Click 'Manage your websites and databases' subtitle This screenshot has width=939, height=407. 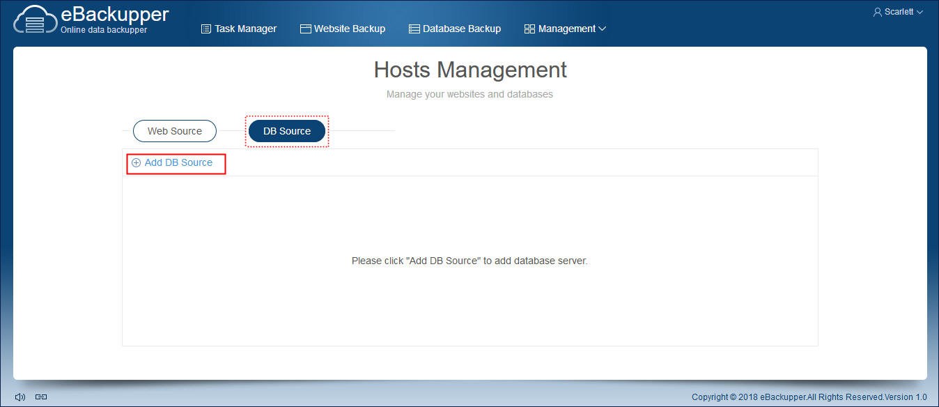[x=470, y=94]
